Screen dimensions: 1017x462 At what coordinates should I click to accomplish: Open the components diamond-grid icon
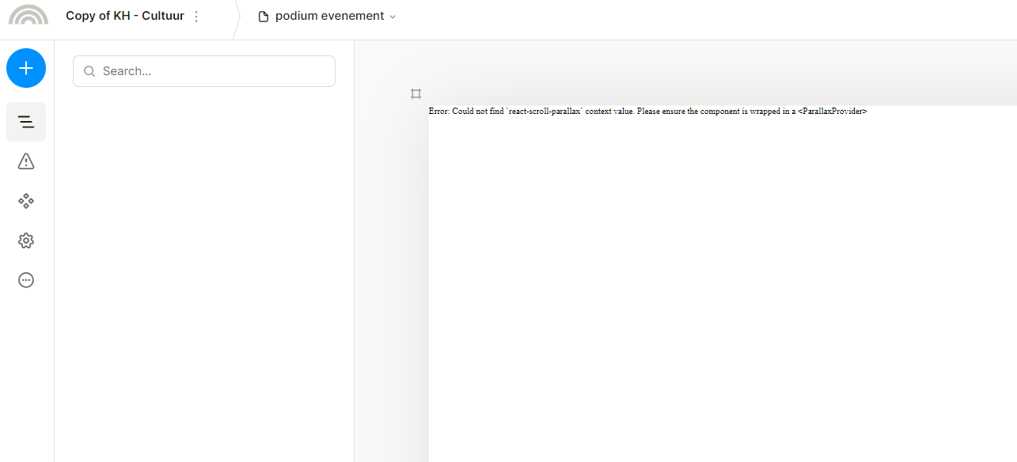tap(26, 201)
